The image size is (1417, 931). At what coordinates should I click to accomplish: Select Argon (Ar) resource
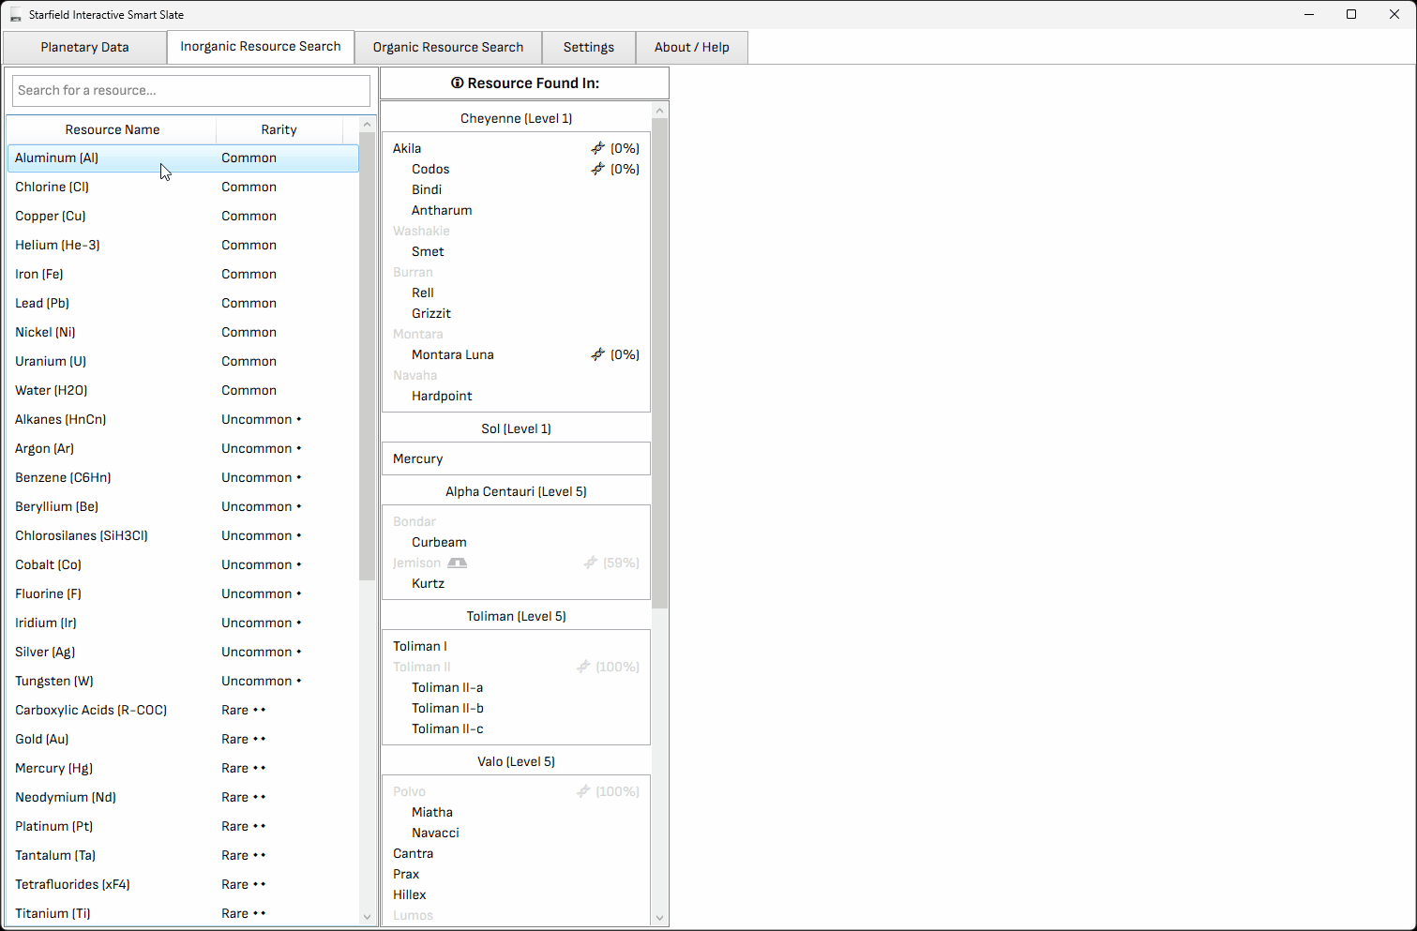tap(183, 448)
